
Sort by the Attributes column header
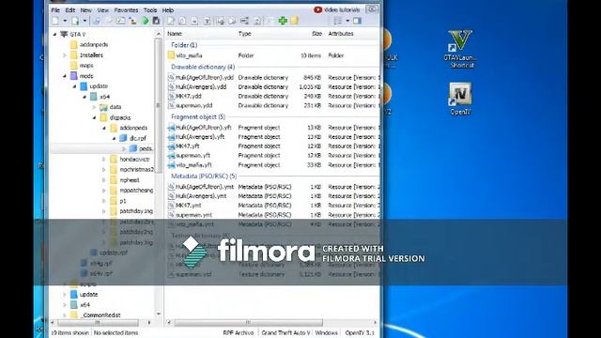341,34
